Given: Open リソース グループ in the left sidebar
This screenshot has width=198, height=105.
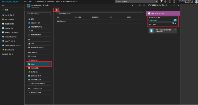Looking at the screenshot, I should pos(10,15).
